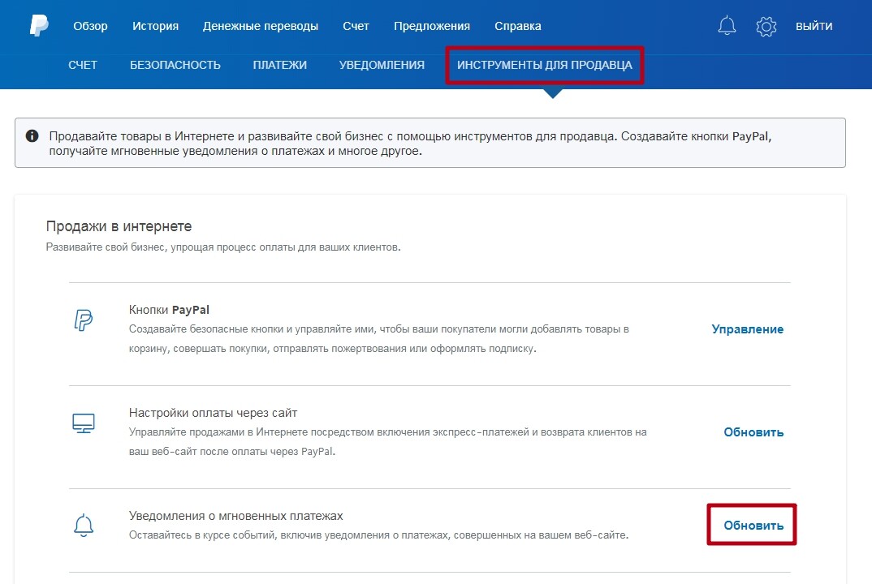872x584 pixels.
Task: Open the settings gear icon
Action: point(766,26)
